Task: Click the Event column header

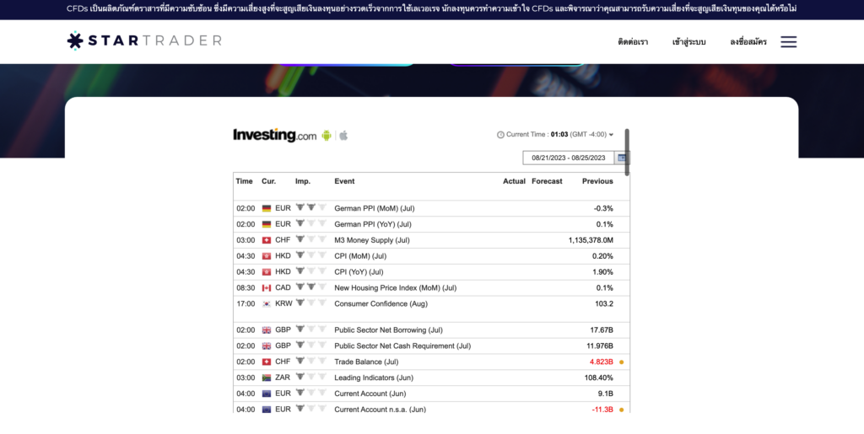Action: point(344,181)
